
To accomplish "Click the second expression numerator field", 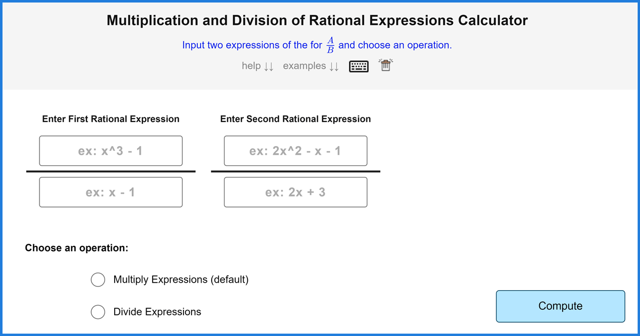I will point(295,151).
